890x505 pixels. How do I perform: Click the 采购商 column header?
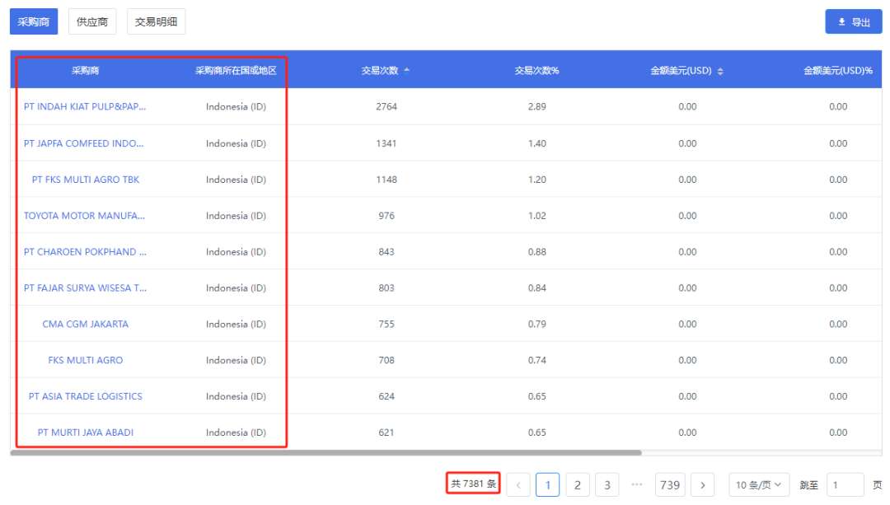pyautogui.click(x=85, y=70)
